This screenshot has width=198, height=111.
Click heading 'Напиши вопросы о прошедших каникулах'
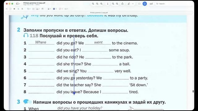coord(80,102)
